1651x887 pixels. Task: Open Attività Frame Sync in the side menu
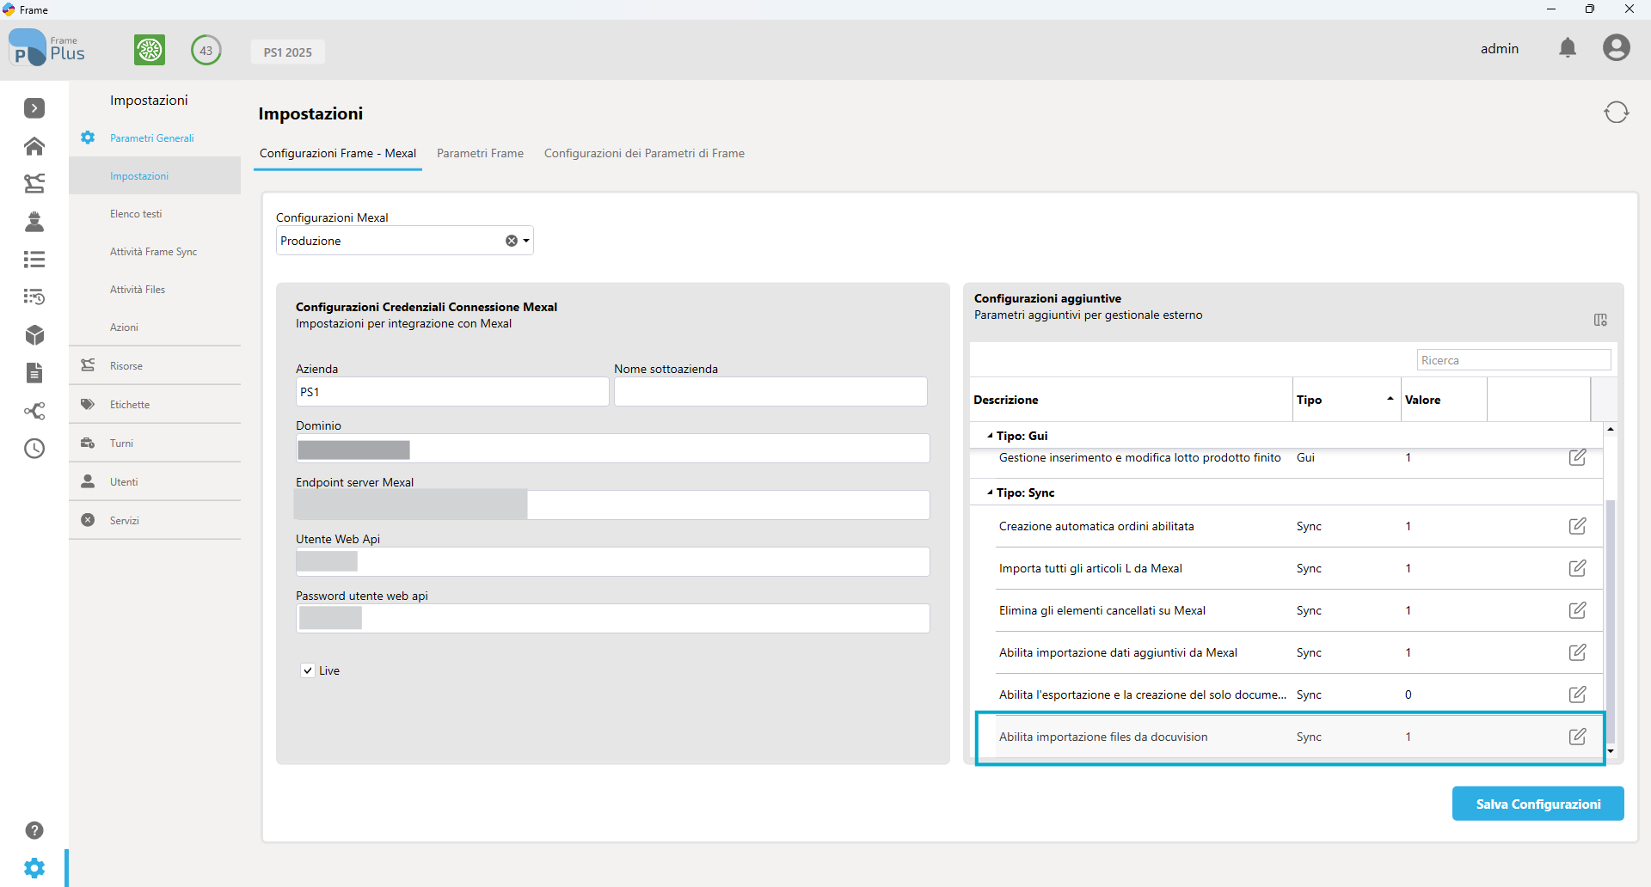coord(154,252)
